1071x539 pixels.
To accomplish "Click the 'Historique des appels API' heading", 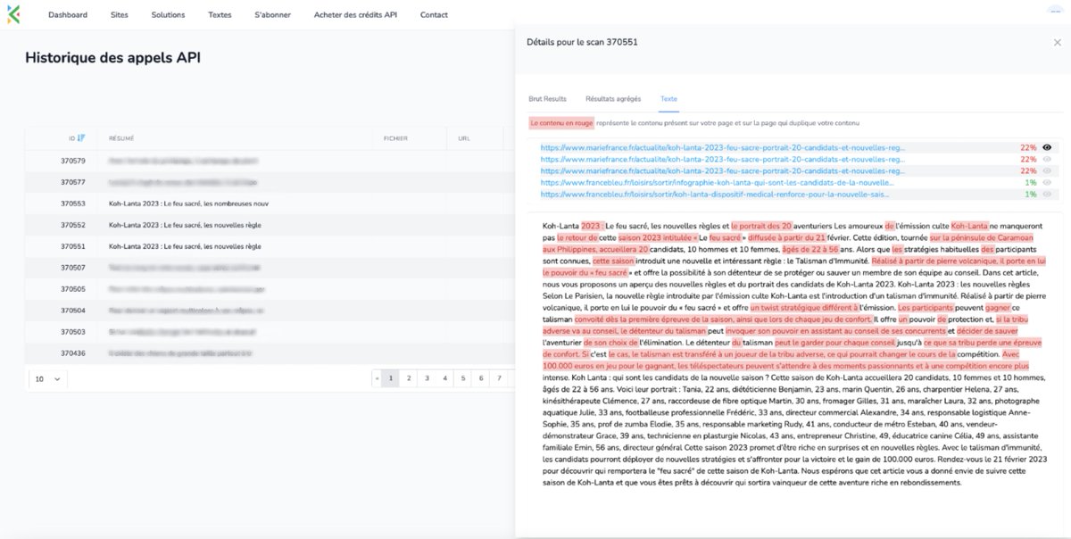I will tap(112, 58).
